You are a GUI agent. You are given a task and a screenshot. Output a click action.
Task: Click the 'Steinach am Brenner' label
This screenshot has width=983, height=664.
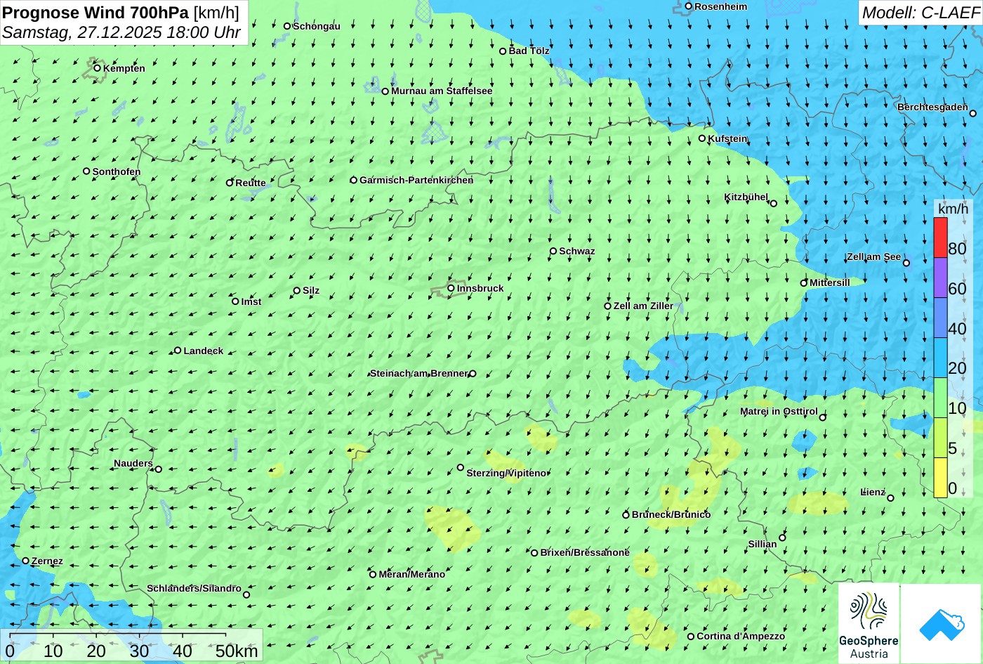pos(419,374)
